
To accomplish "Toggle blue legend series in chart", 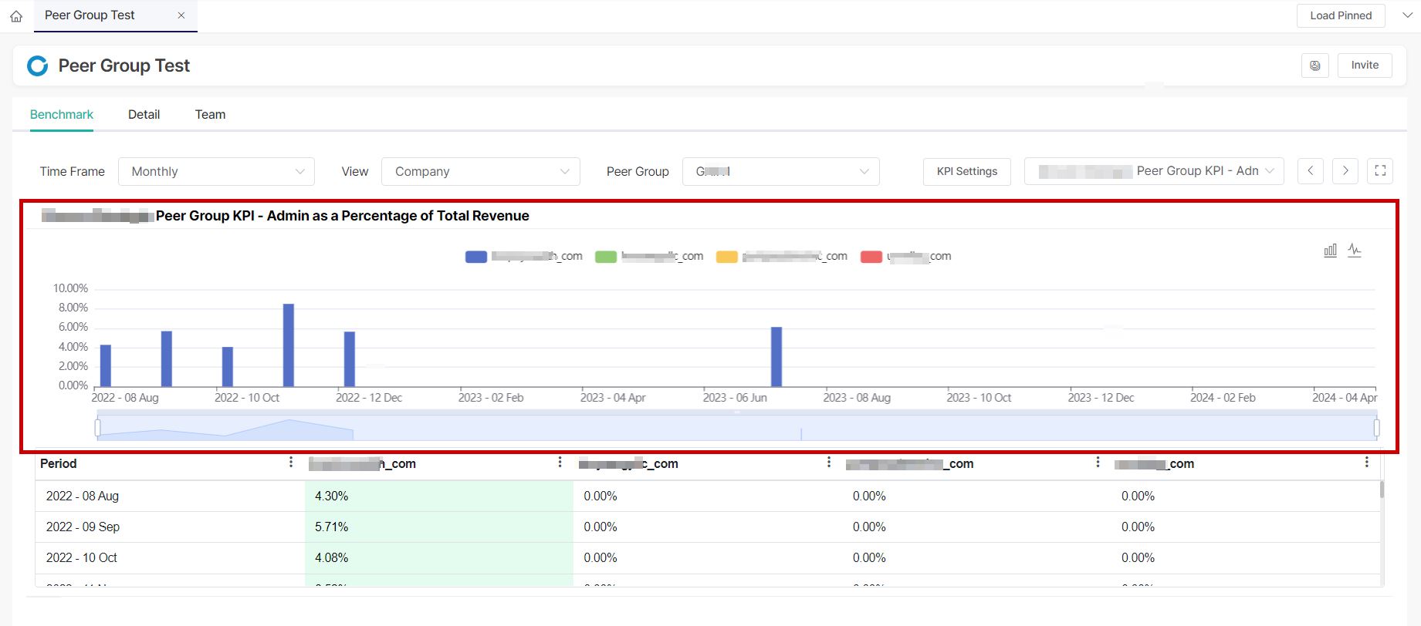I will tap(476, 257).
